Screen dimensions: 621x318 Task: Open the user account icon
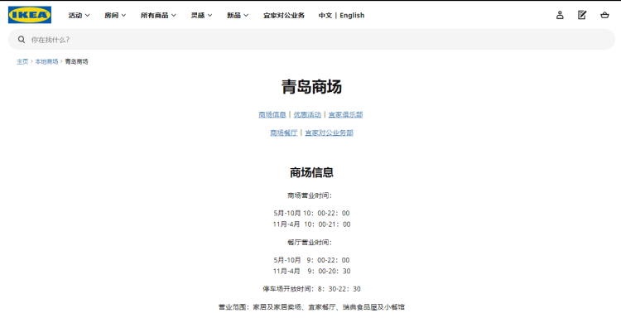coord(560,15)
